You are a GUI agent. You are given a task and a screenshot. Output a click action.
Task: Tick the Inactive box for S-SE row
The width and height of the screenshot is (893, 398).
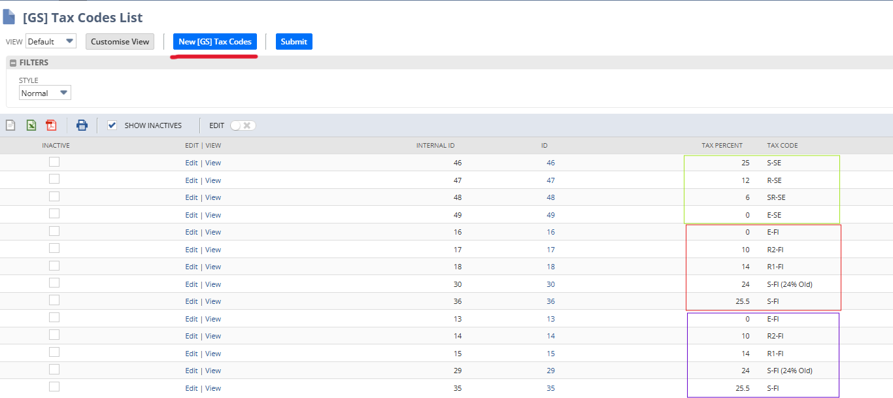[x=54, y=162]
